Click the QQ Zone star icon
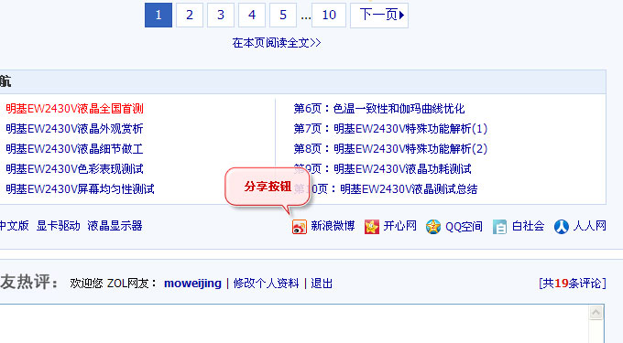The image size is (623, 343). click(433, 227)
